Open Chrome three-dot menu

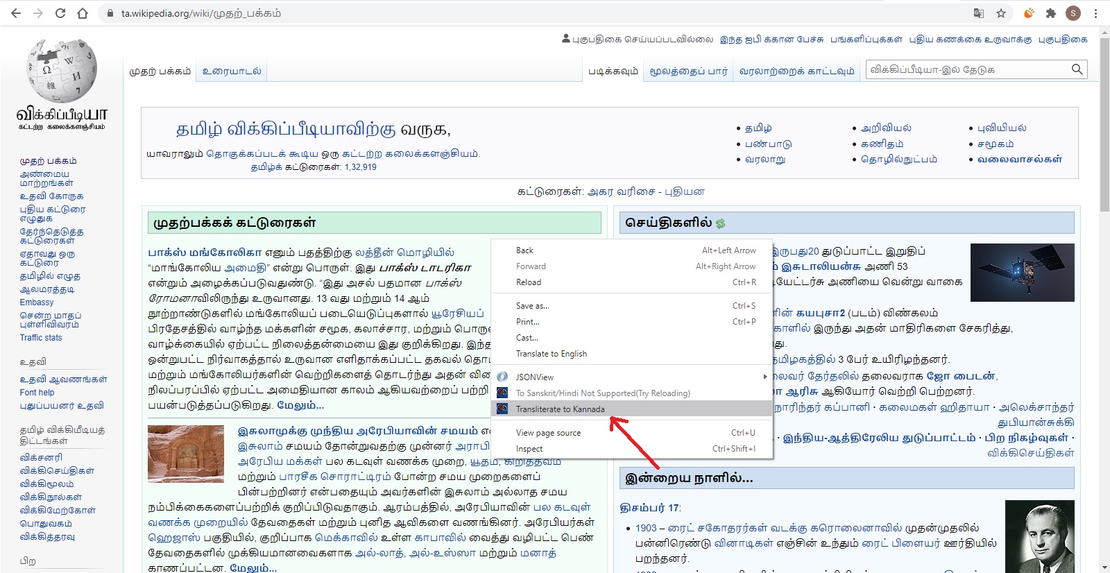[1096, 13]
